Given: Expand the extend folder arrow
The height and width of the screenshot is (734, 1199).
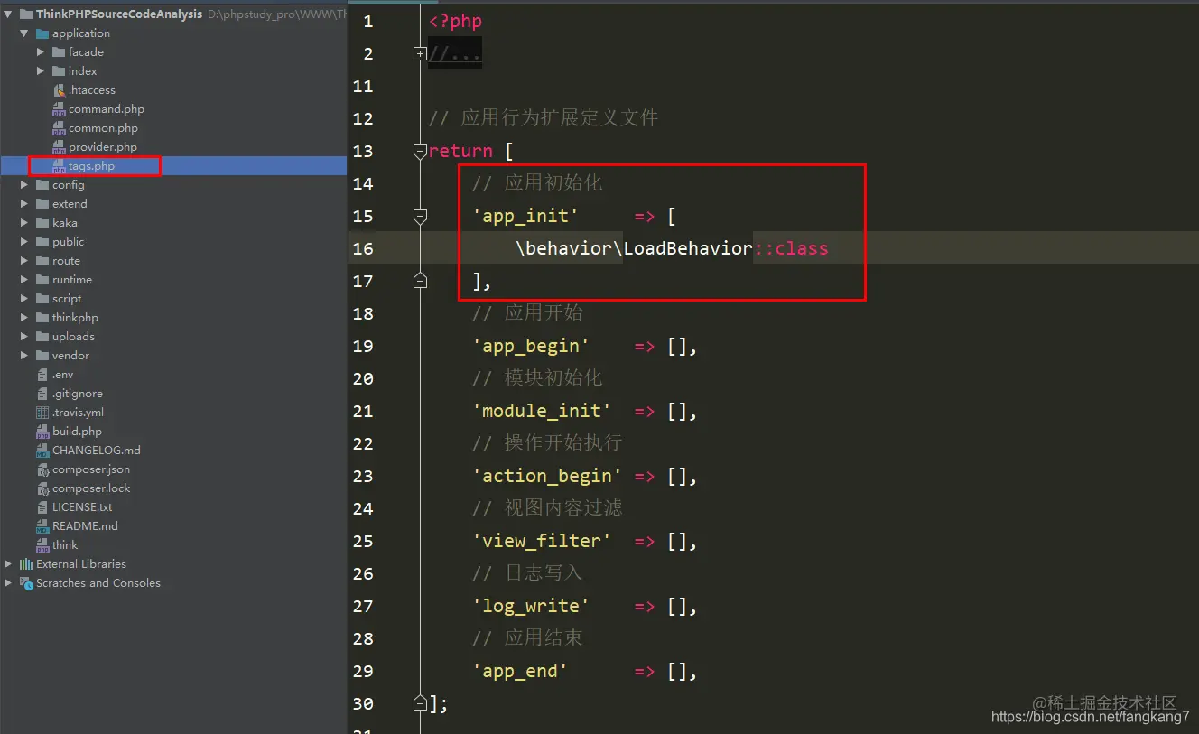Looking at the screenshot, I should (24, 204).
